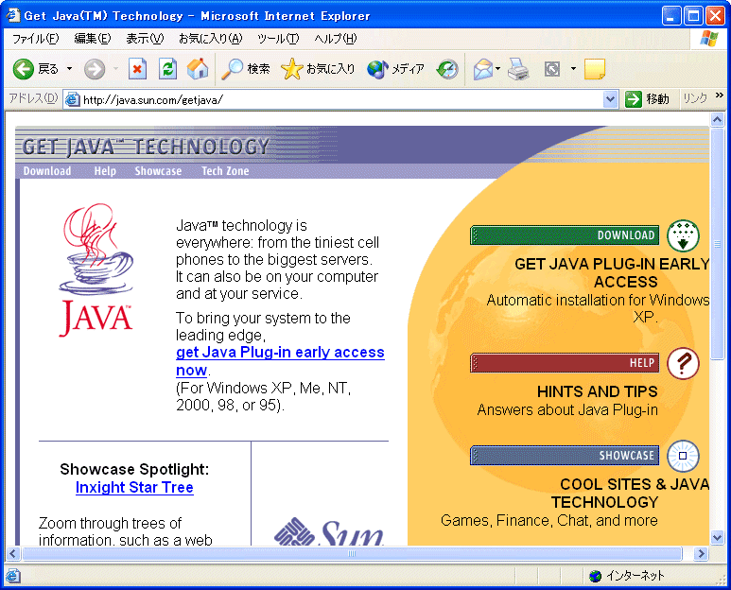The width and height of the screenshot is (731, 590).
Task: Click the round question mark help icon
Action: point(683,363)
